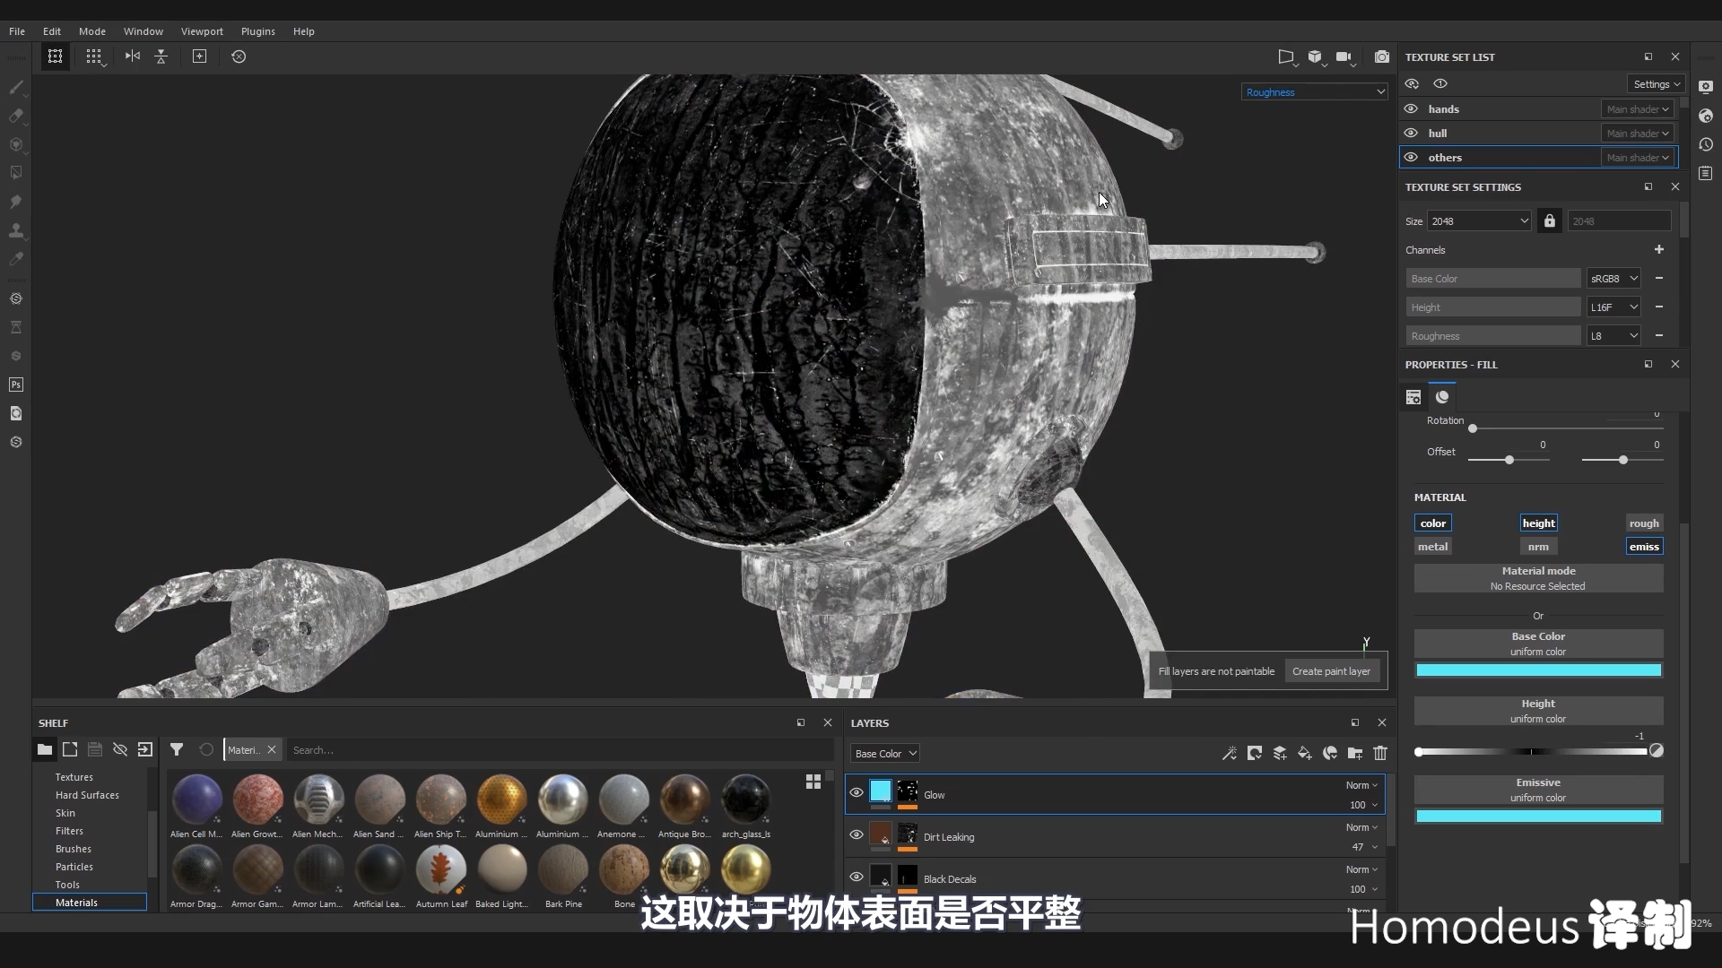Toggle the rough material channel
Viewport: 1722px width, 968px height.
1644,523
